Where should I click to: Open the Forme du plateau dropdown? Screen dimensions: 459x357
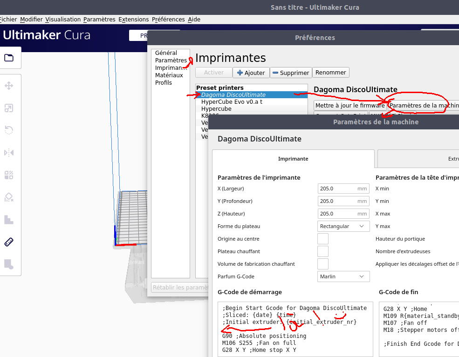point(343,226)
